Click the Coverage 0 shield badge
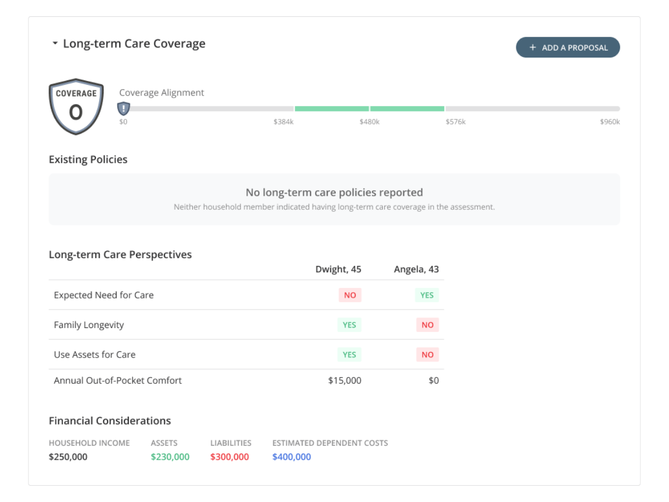Image resolution: width=669 pixels, height=502 pixels. 76,106
